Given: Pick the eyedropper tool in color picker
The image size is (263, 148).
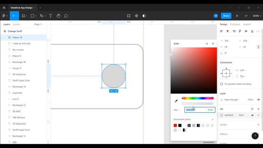Looking at the screenshot, I should tap(176, 101).
